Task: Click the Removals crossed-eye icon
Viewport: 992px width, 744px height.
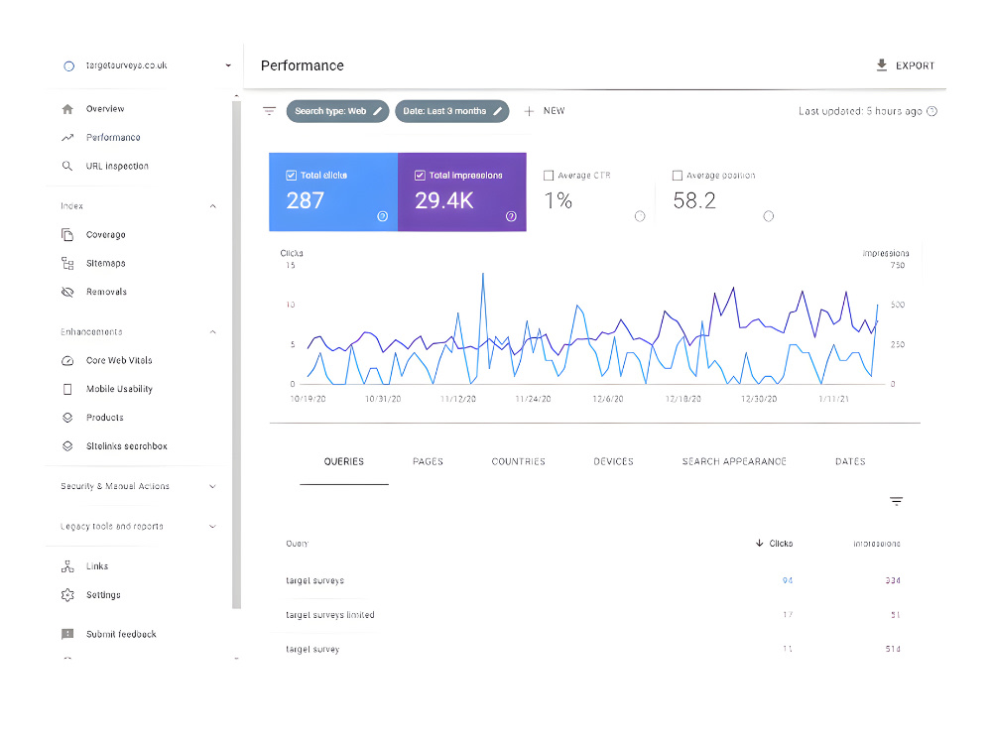Action: [67, 292]
